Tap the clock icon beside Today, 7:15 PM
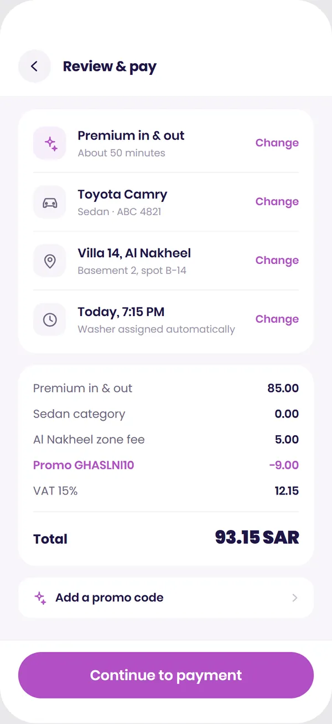This screenshot has width=332, height=724. click(x=50, y=319)
